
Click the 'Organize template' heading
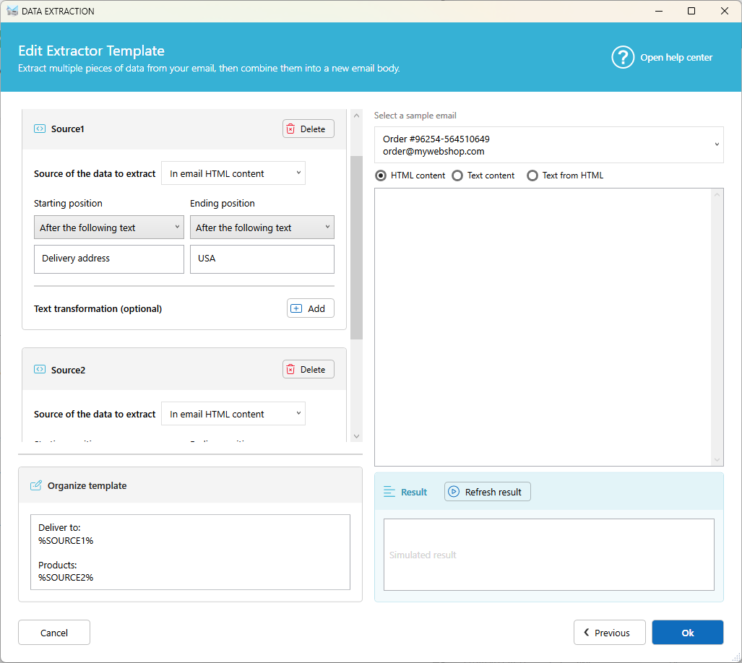[87, 485]
